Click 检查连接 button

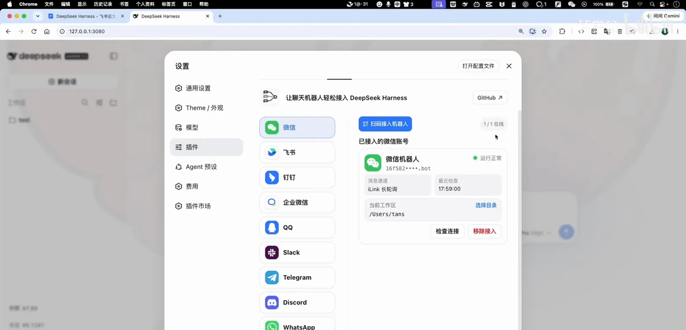click(x=447, y=231)
